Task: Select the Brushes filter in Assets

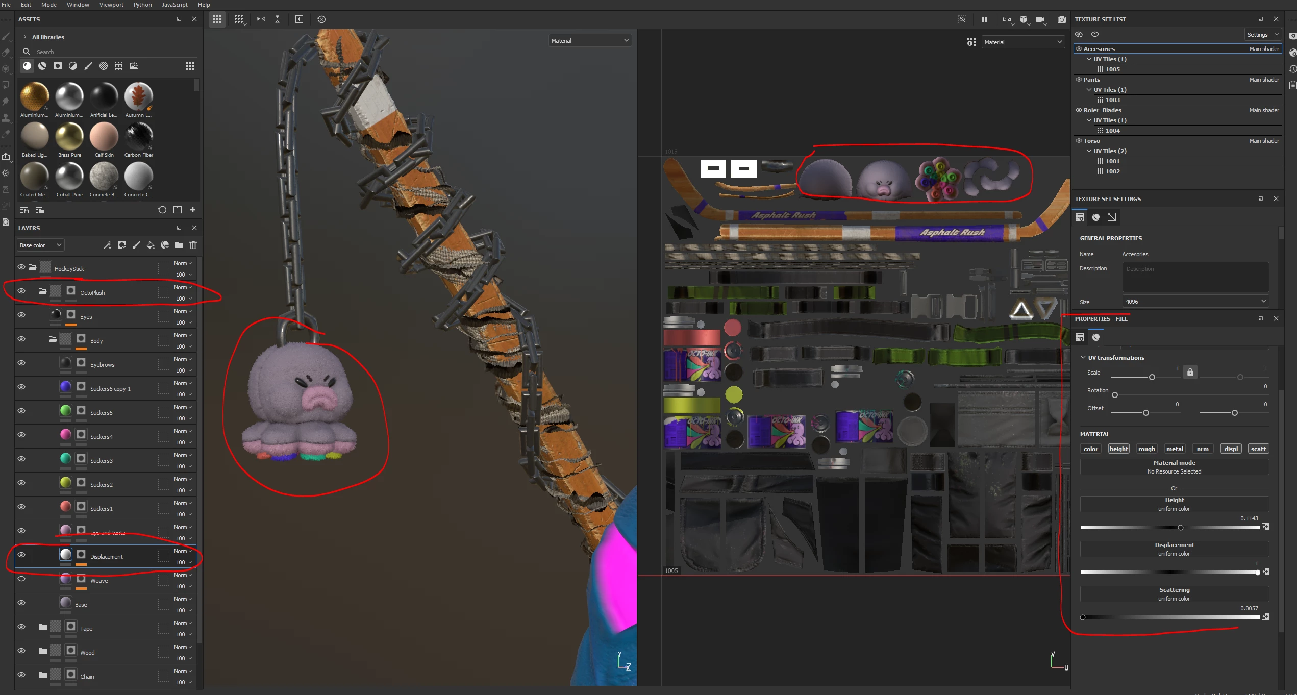Action: tap(88, 66)
